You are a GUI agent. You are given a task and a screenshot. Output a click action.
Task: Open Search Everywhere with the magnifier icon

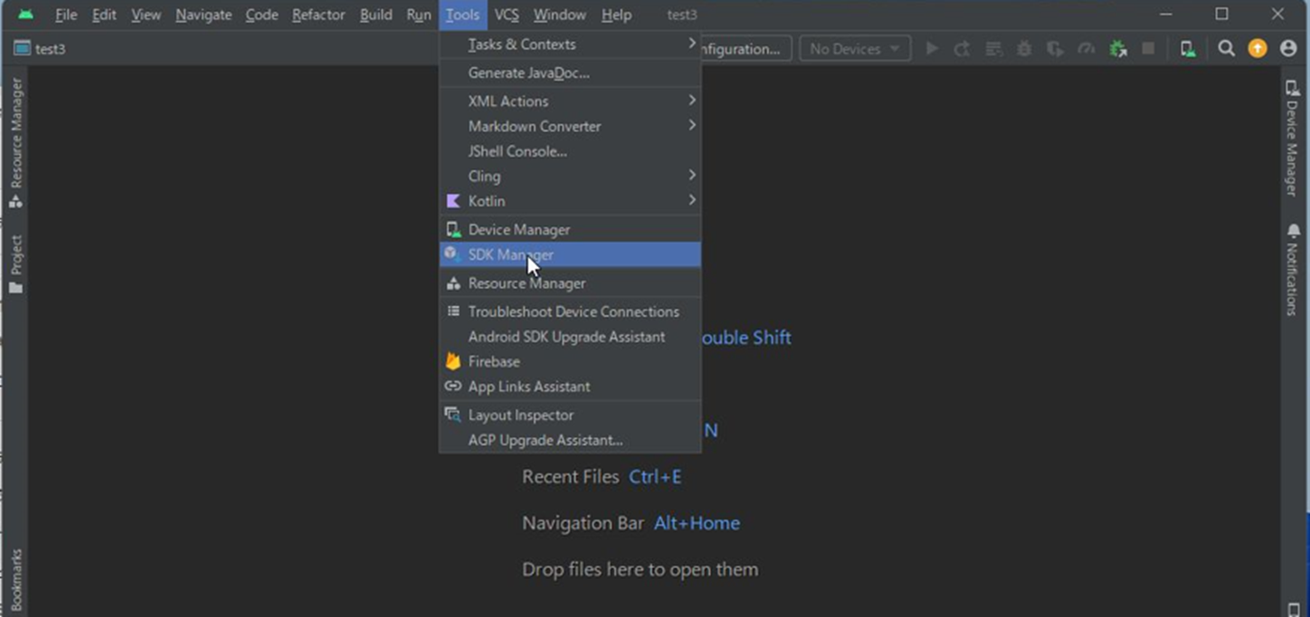[x=1227, y=48]
